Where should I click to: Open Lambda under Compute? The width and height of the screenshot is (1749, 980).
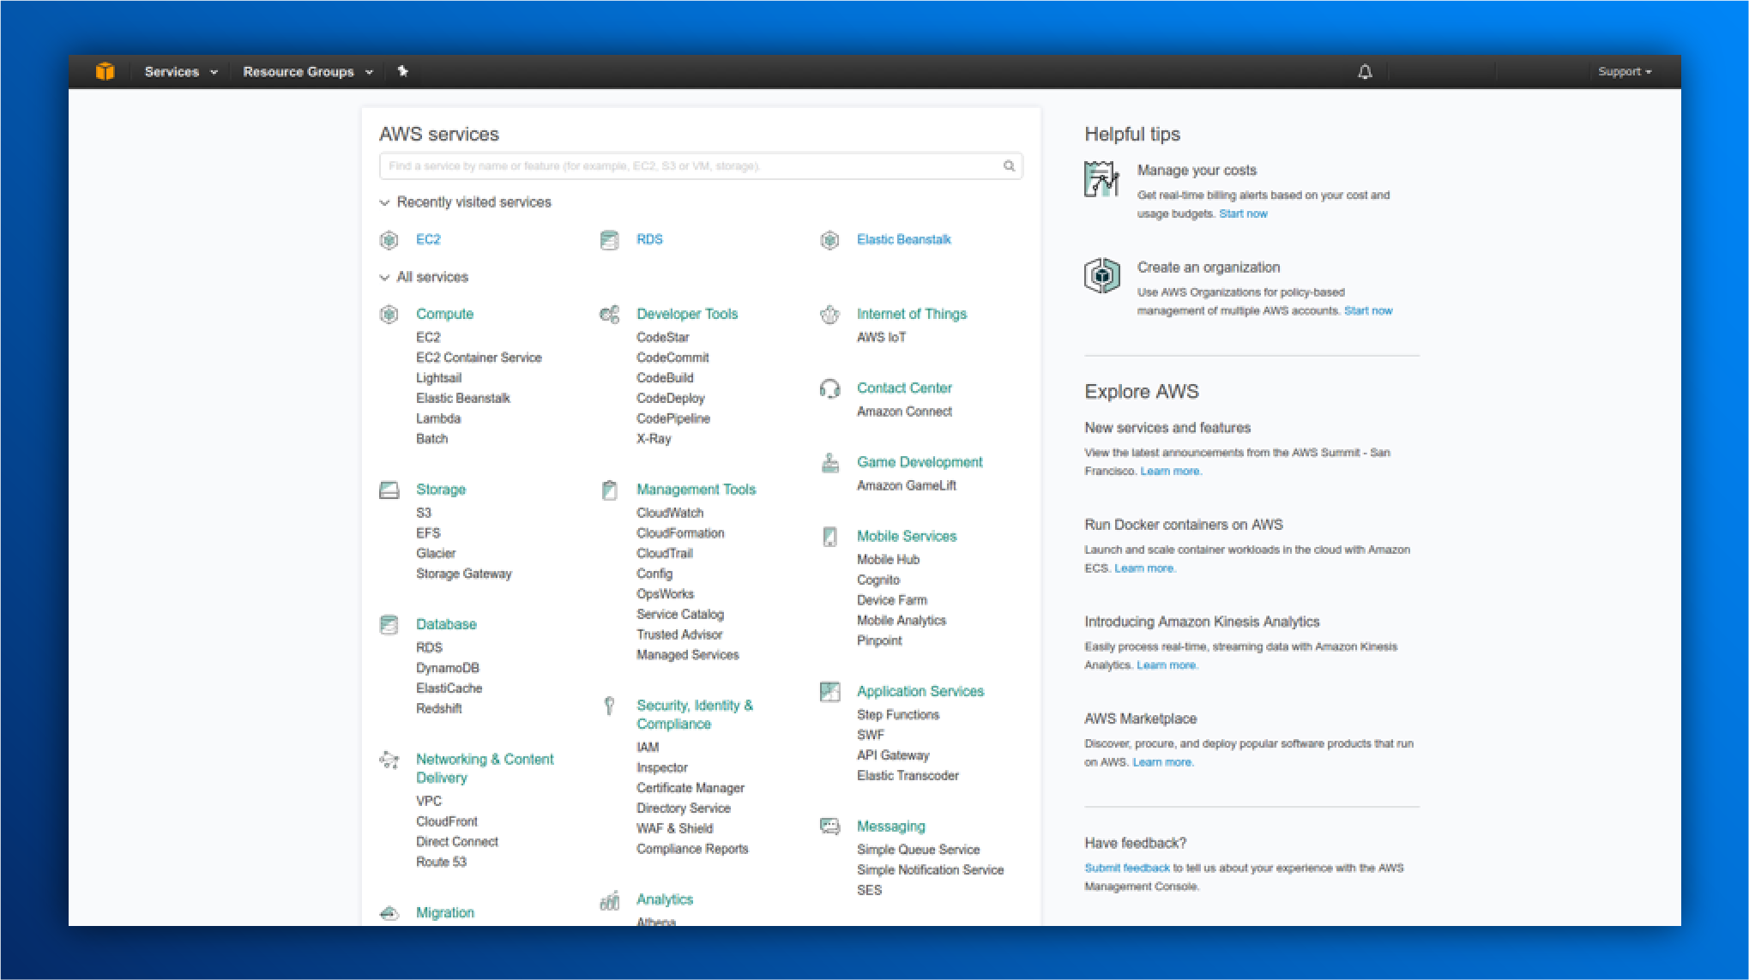pos(438,418)
